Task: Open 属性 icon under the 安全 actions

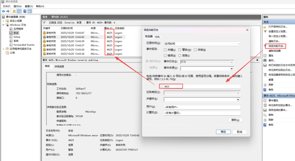Action: click(265, 56)
